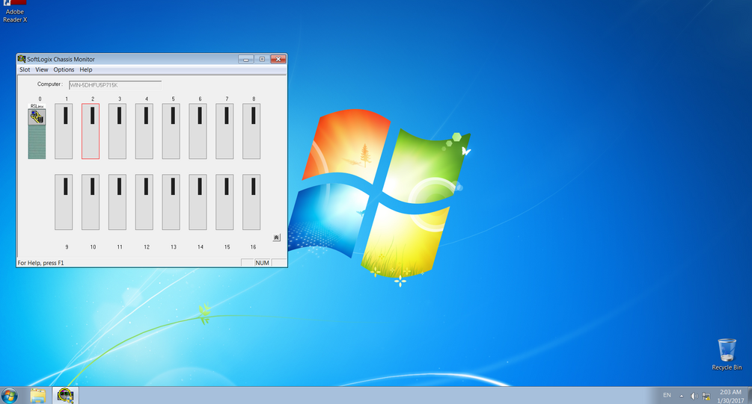Open the Windows Start menu

(10, 396)
